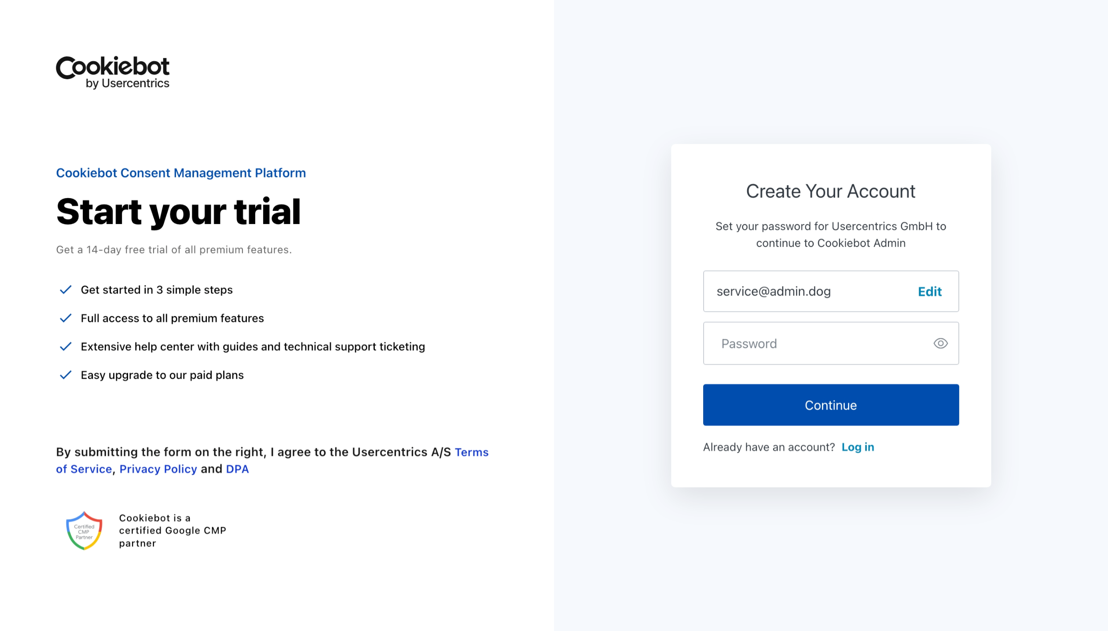Open the Privacy Policy link
Image resolution: width=1108 pixels, height=631 pixels.
pos(158,469)
